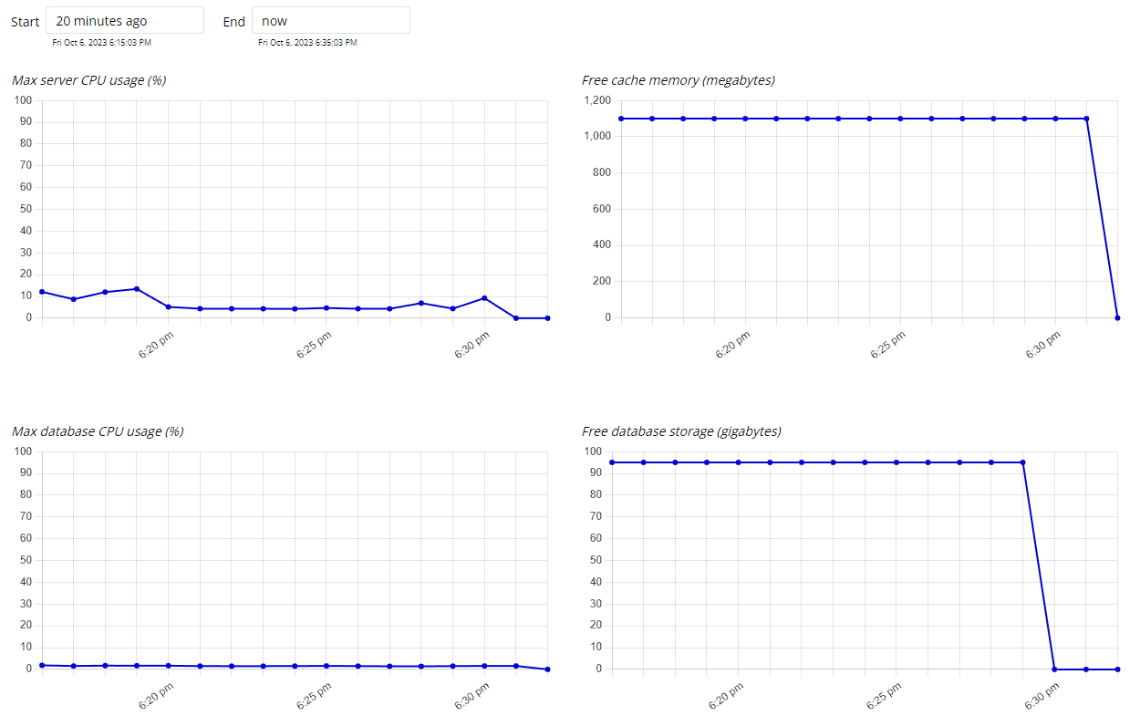Click the first point of Free cache memory chart
The height and width of the screenshot is (716, 1140).
pos(621,119)
